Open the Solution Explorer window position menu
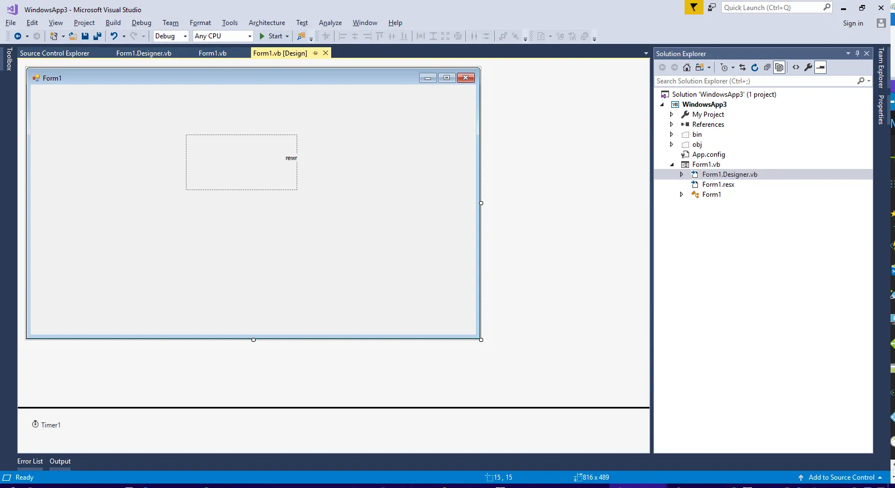895x488 pixels. click(x=848, y=53)
